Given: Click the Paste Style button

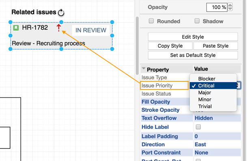Looking at the screenshot, I should [x=216, y=46].
